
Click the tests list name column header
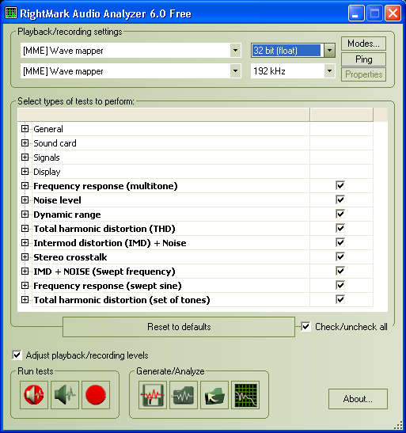163,114
